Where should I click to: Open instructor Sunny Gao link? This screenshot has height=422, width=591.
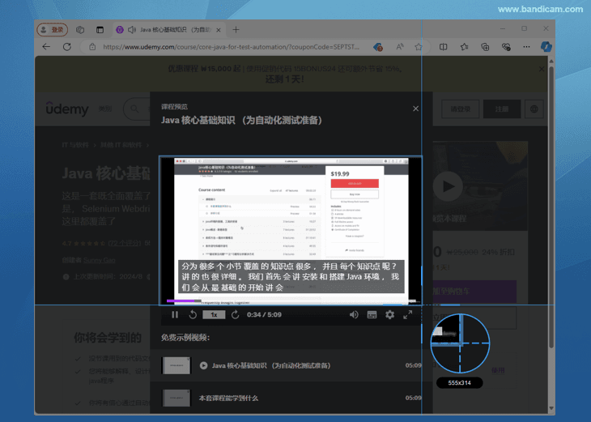click(99, 260)
